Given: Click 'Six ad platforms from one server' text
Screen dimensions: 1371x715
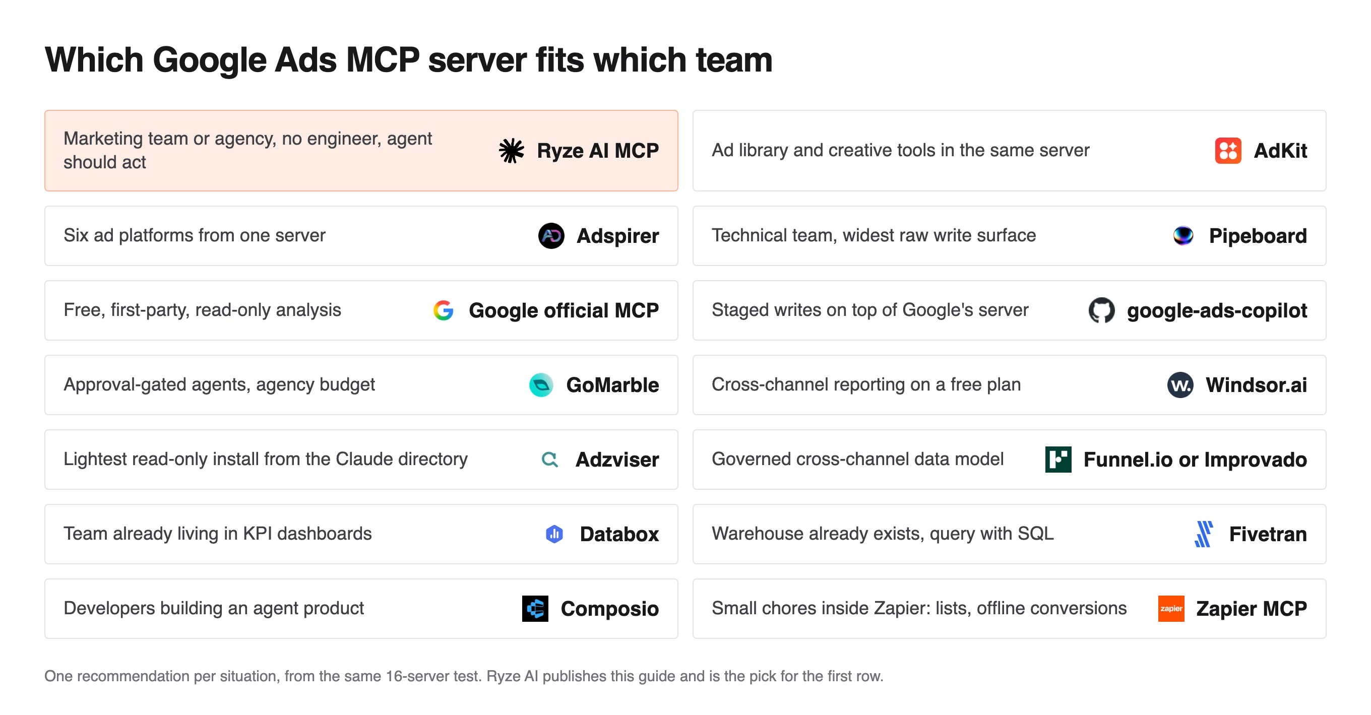Looking at the screenshot, I should (x=194, y=235).
